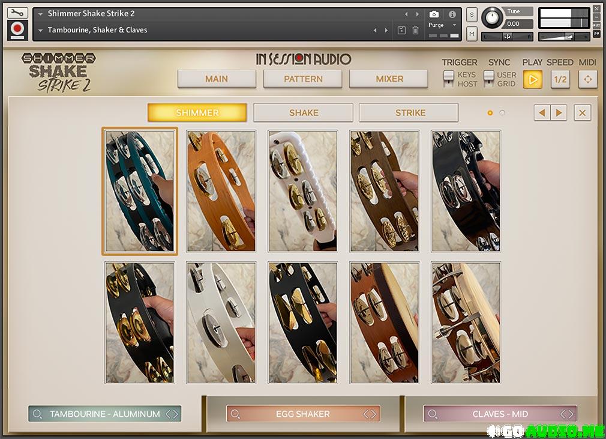The image size is (606, 439).
Task: Click the camera snapshot icon
Action: 434,14
